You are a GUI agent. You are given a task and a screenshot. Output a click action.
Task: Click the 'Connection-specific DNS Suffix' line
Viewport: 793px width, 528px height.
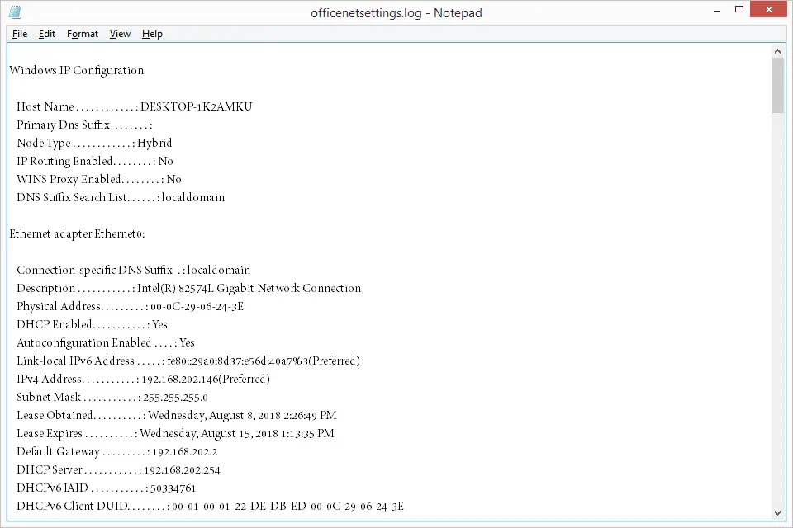pyautogui.click(x=134, y=271)
